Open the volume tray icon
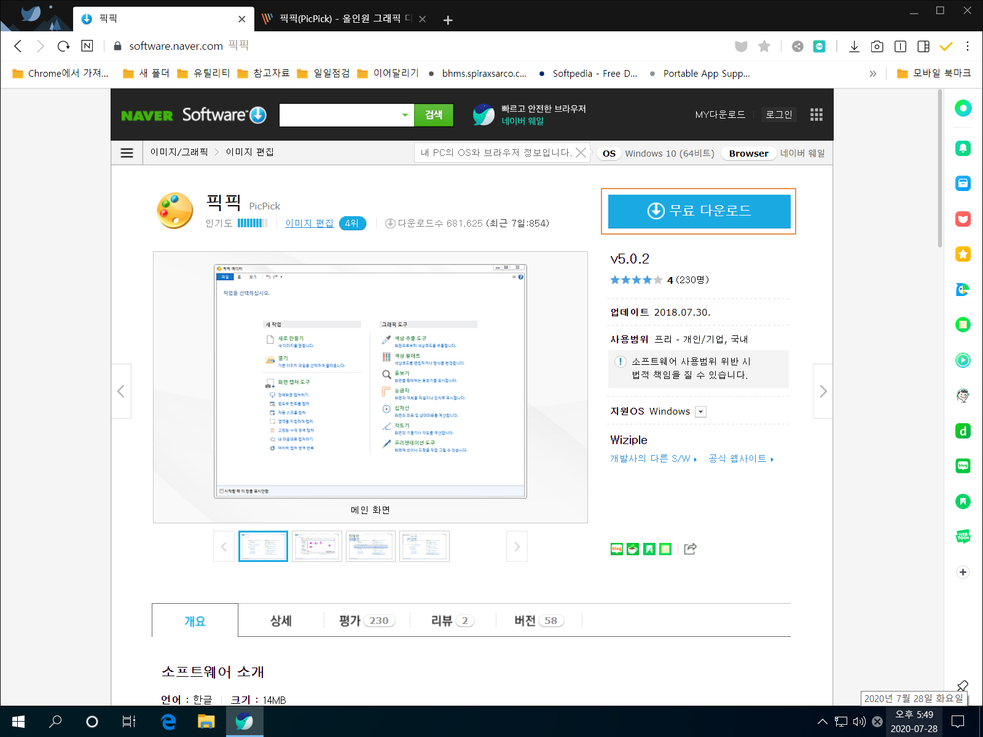983x737 pixels. [859, 722]
